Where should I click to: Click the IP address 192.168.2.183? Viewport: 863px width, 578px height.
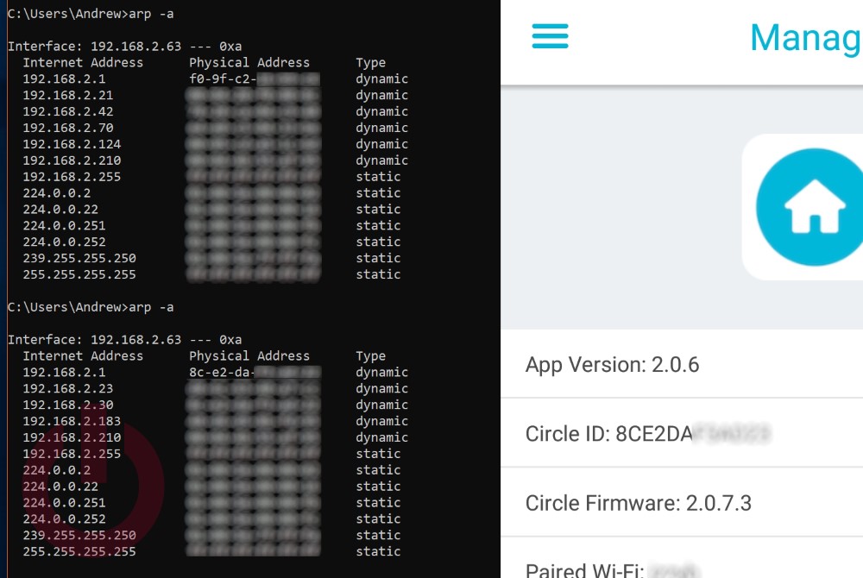tap(72, 421)
